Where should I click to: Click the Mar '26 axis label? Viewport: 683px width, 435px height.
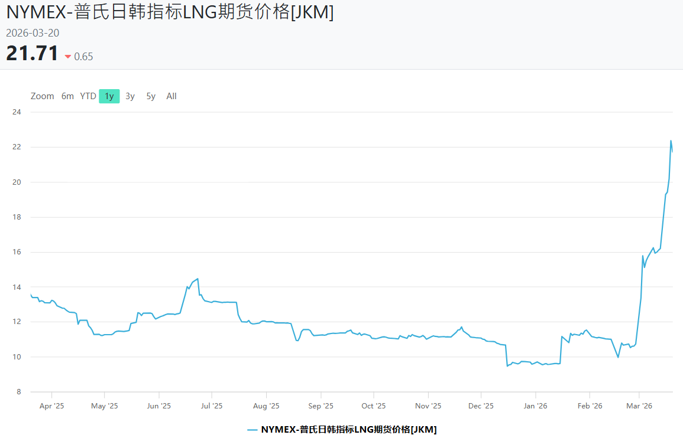pyautogui.click(x=639, y=405)
